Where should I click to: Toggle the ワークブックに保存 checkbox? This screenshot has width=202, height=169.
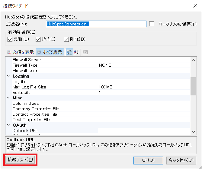click(152, 24)
